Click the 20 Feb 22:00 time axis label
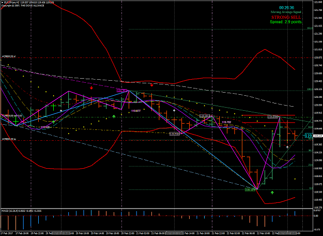Screen dimensions: 323x236 (x=128, y=233)
